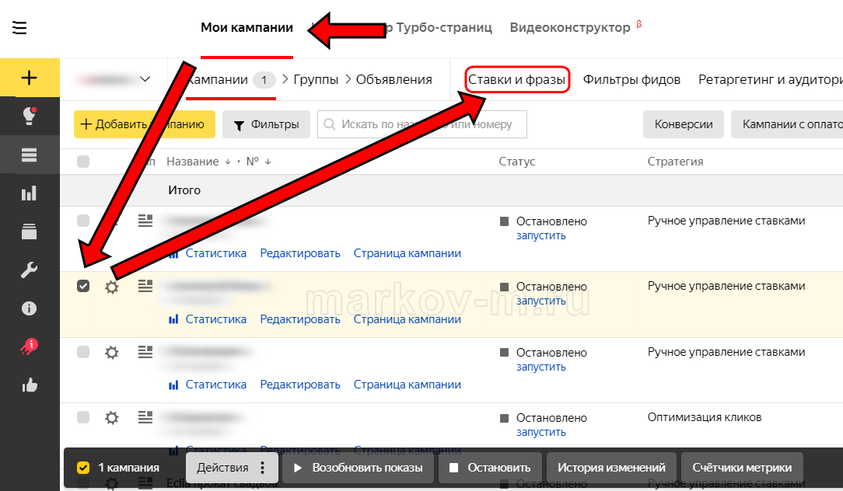Click the yellow plus create button
The height and width of the screenshot is (491, 843).
click(30, 78)
